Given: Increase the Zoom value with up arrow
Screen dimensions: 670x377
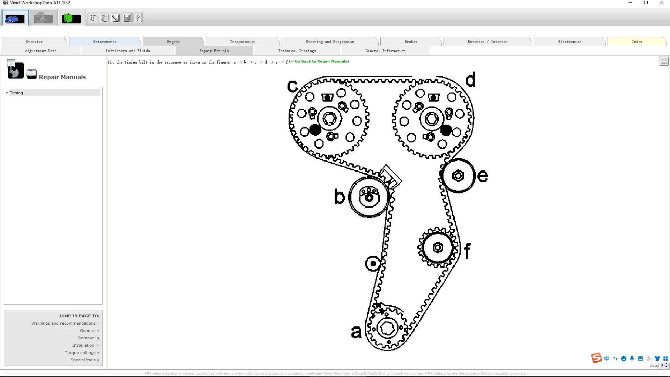Looking at the screenshot, I should [x=666, y=364].
